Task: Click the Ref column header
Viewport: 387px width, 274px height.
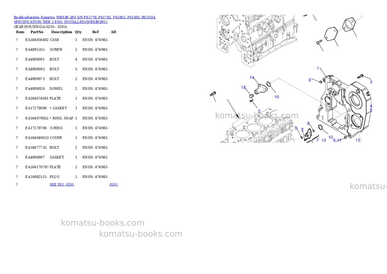Action: pos(95,32)
